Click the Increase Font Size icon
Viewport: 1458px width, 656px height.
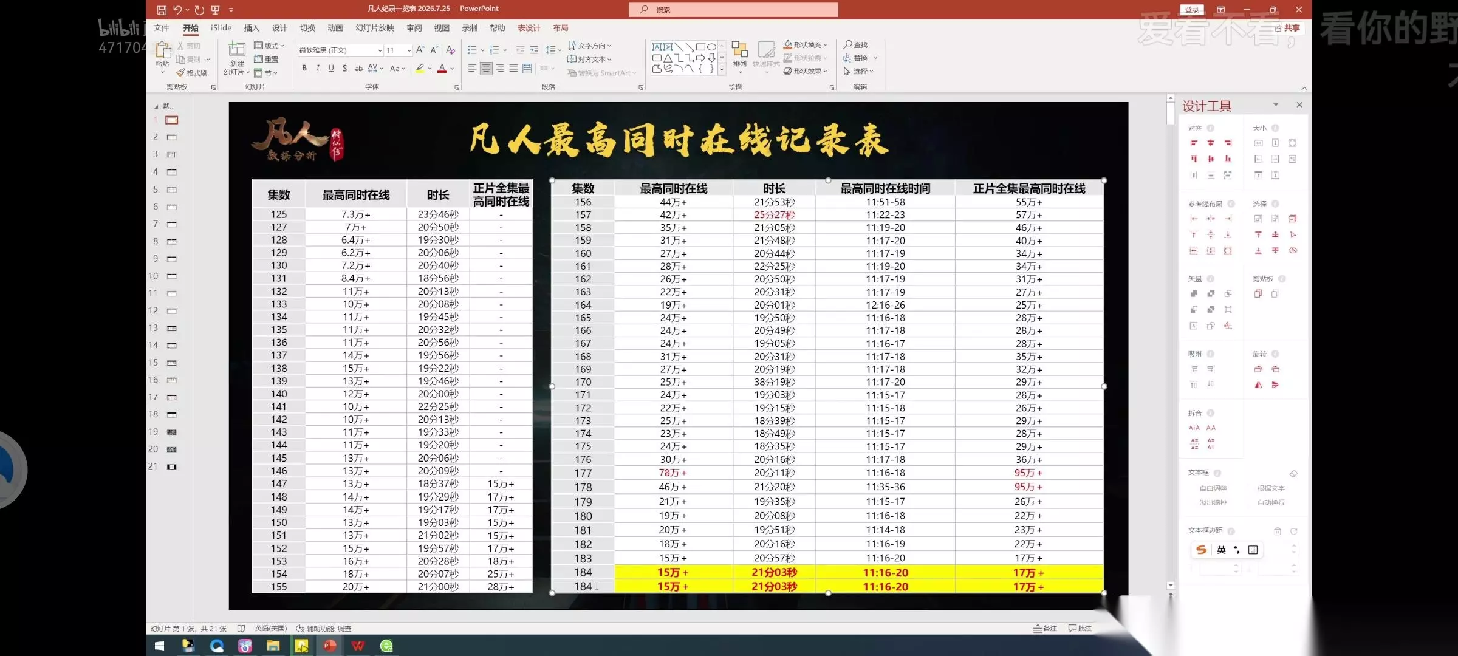tap(420, 50)
